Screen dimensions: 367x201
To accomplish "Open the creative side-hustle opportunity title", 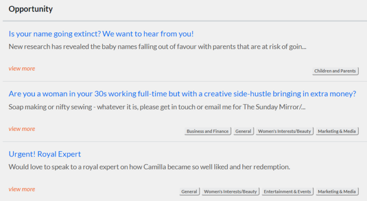I will click(x=182, y=94).
